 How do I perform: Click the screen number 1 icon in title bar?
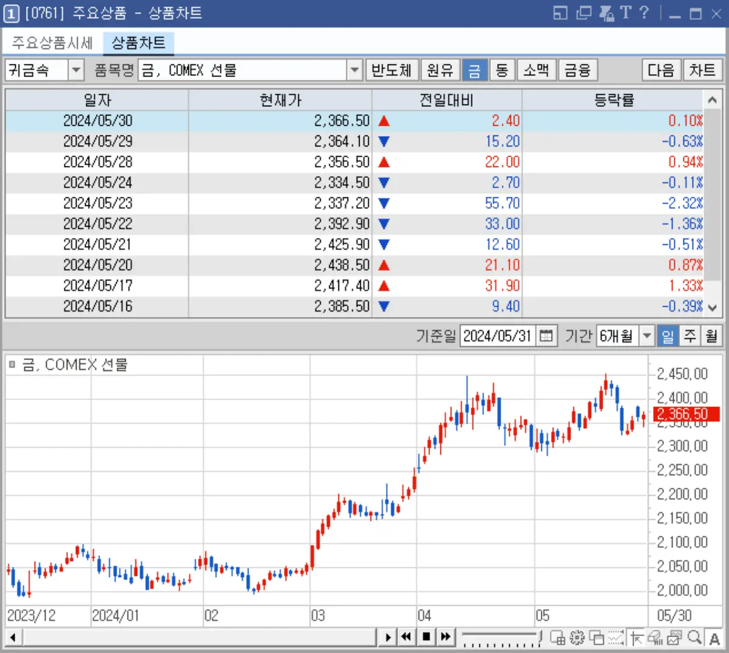click(x=12, y=13)
